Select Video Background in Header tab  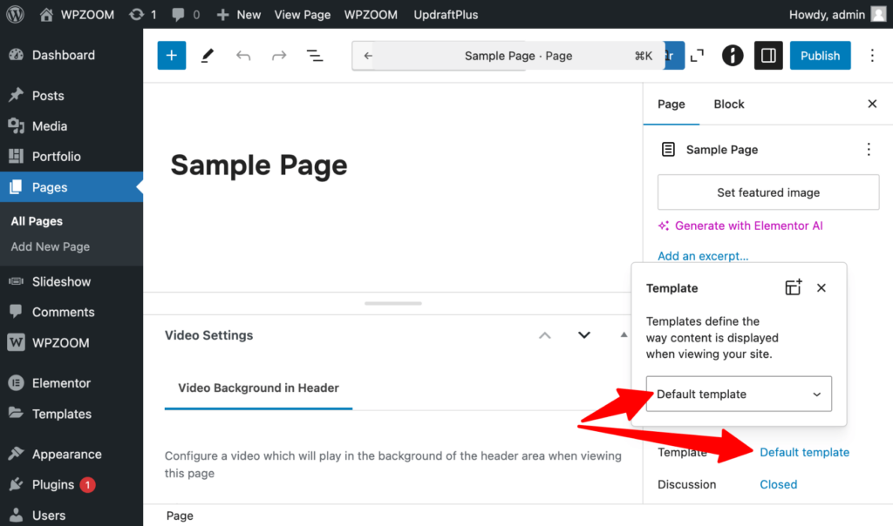pyautogui.click(x=258, y=388)
